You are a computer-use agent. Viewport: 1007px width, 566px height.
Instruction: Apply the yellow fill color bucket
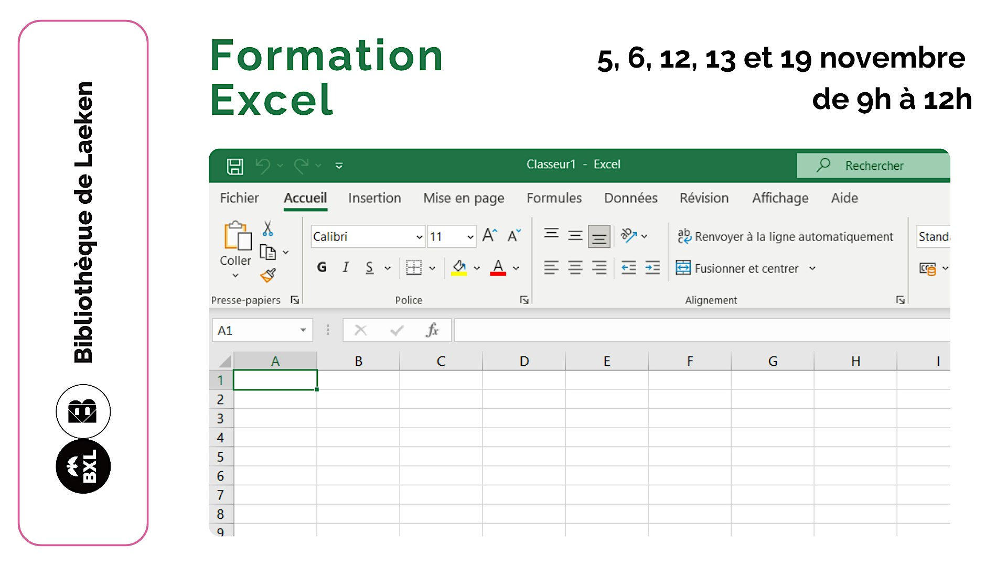459,268
